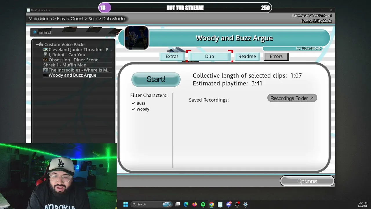The height and width of the screenshot is (209, 371).
Task: Open the picture-thumbnail app on the taskbar
Action: click(220, 204)
